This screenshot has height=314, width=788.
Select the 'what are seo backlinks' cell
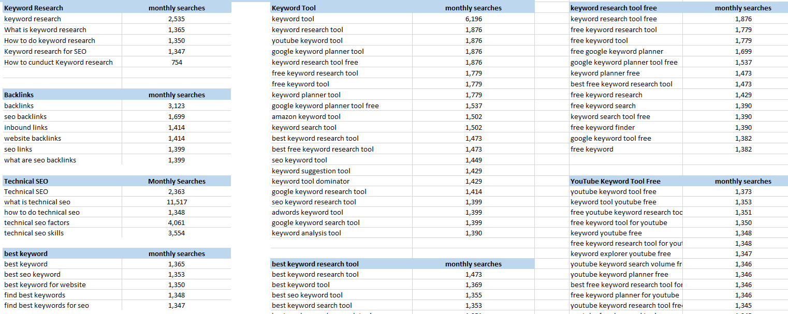click(40, 160)
